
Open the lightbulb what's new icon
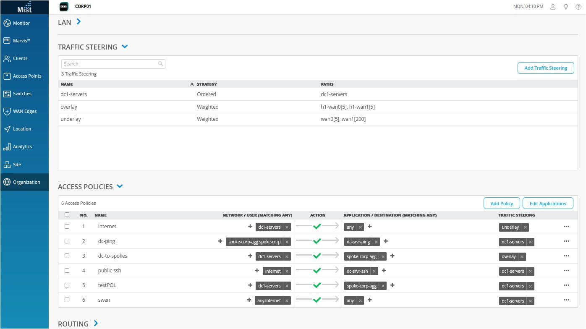pos(565,7)
